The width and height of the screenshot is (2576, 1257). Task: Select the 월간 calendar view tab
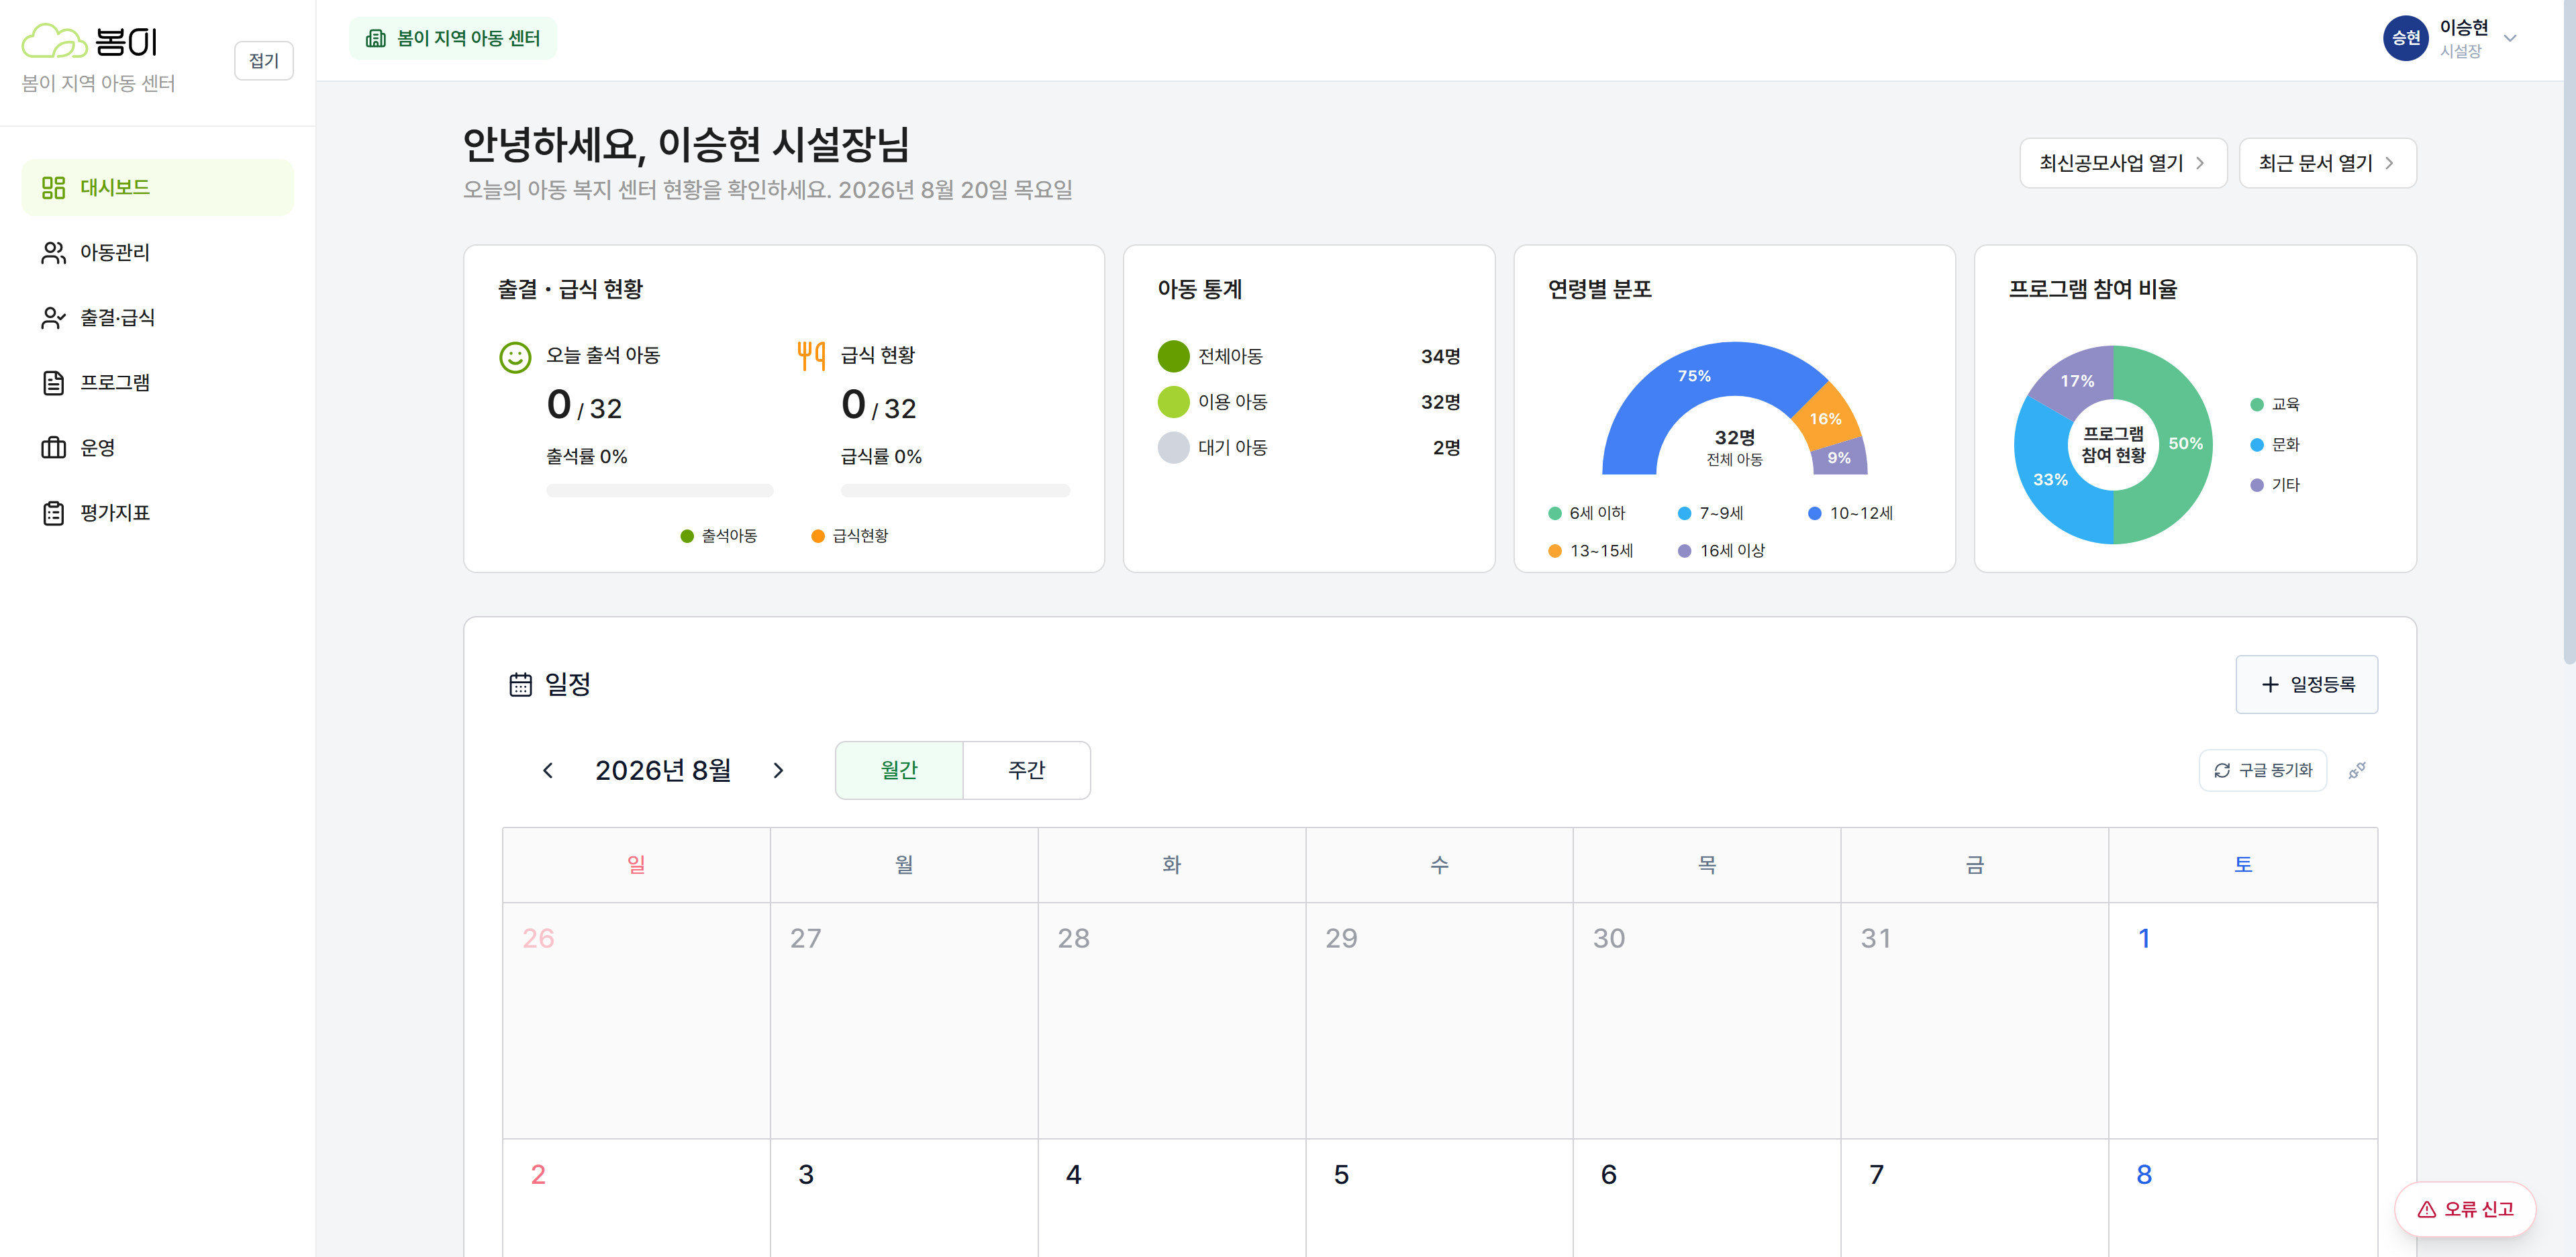(x=899, y=770)
